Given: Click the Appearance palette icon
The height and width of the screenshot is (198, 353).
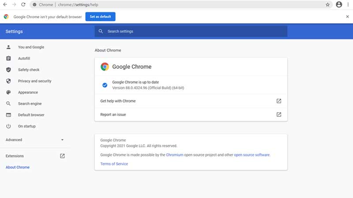Looking at the screenshot, I should coord(8,92).
